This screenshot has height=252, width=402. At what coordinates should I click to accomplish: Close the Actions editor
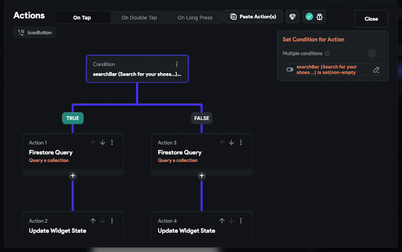click(x=371, y=18)
